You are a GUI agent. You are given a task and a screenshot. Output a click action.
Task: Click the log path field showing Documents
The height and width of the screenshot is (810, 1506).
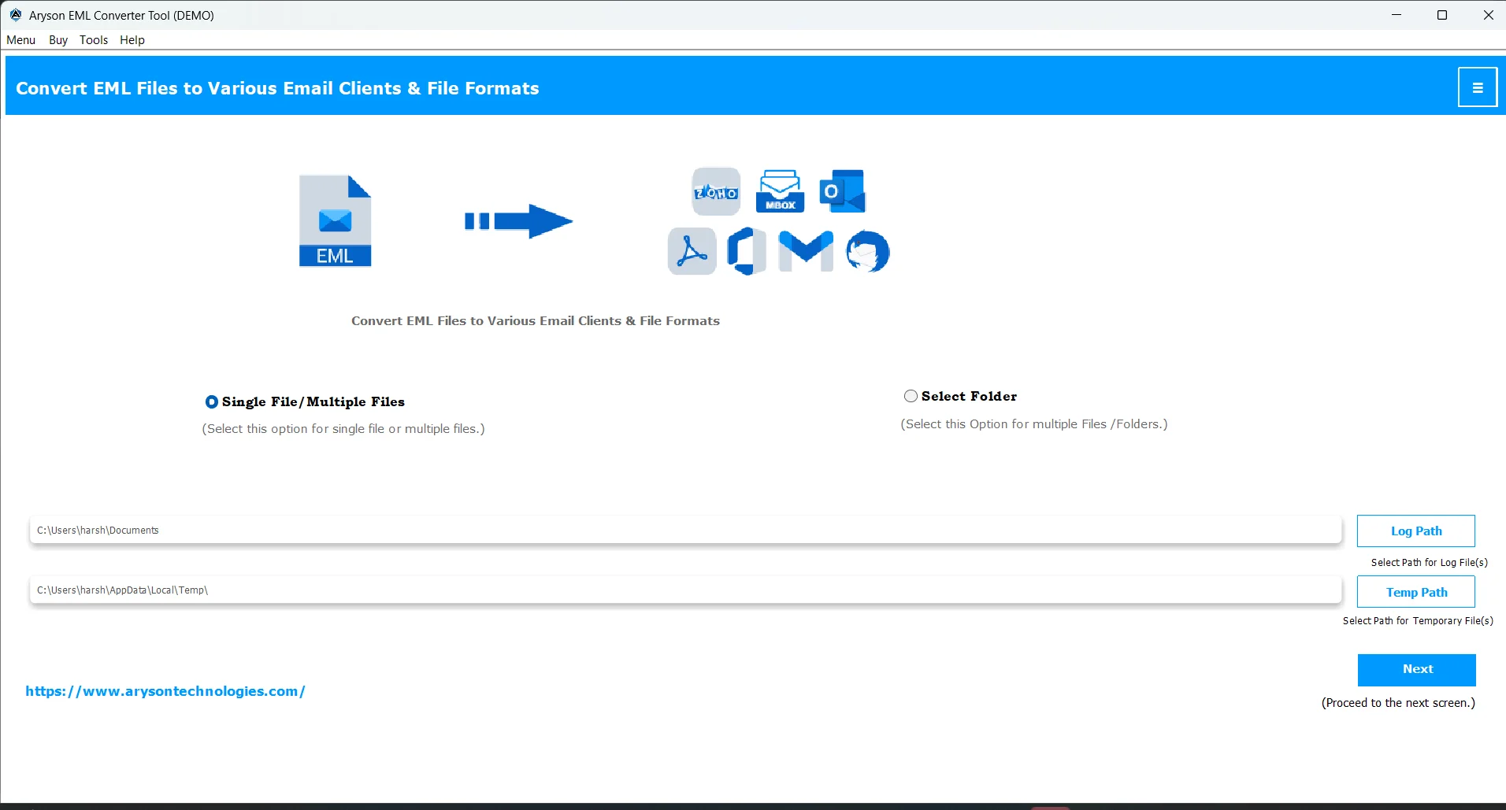click(x=685, y=530)
